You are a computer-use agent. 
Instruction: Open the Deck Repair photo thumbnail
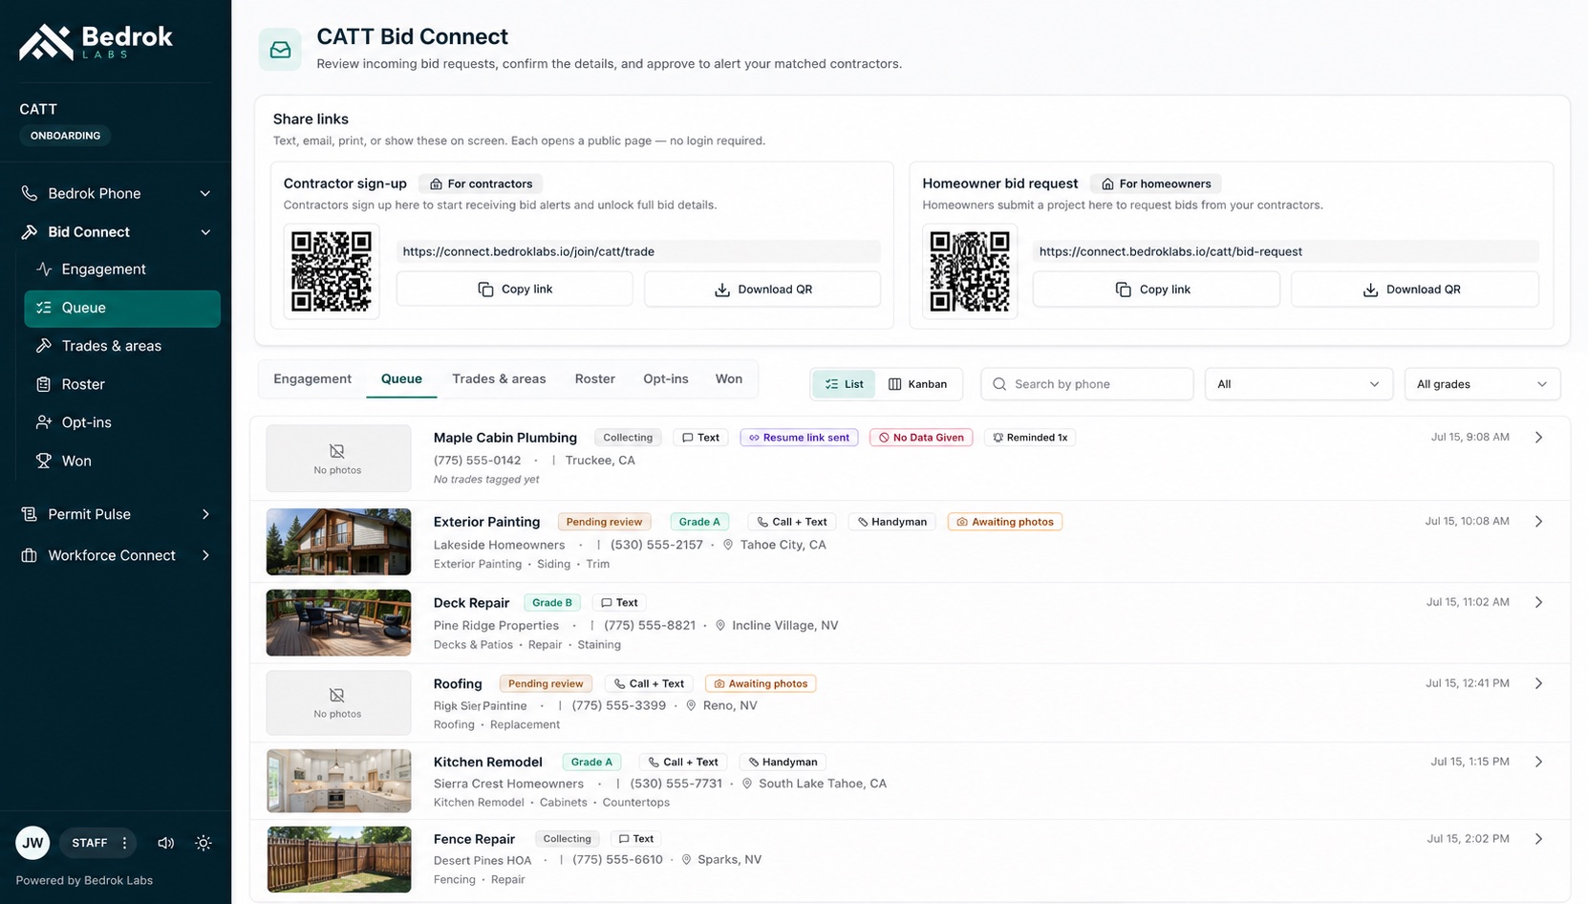click(x=338, y=623)
